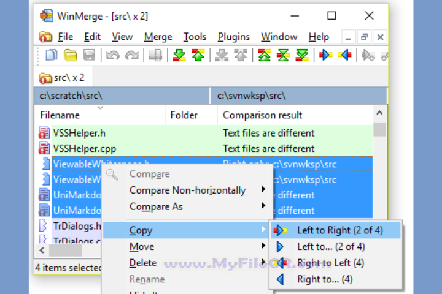
Task: Choose Compare in the context menu
Action: click(187, 174)
